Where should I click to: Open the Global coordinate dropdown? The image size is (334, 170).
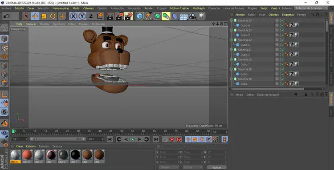tap(169, 167)
